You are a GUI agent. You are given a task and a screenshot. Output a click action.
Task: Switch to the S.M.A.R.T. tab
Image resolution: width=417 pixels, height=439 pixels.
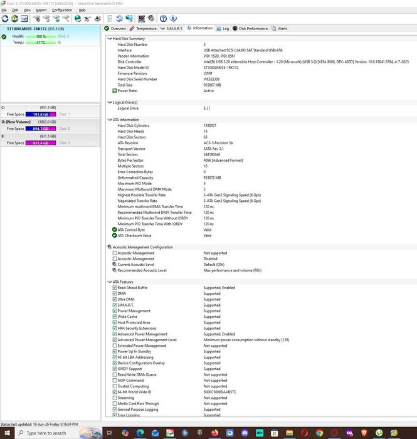172,29
